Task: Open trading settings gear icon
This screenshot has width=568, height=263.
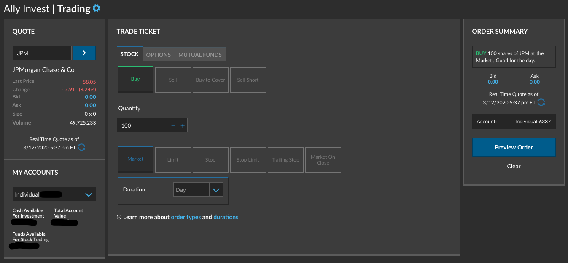Action: pyautogui.click(x=97, y=8)
